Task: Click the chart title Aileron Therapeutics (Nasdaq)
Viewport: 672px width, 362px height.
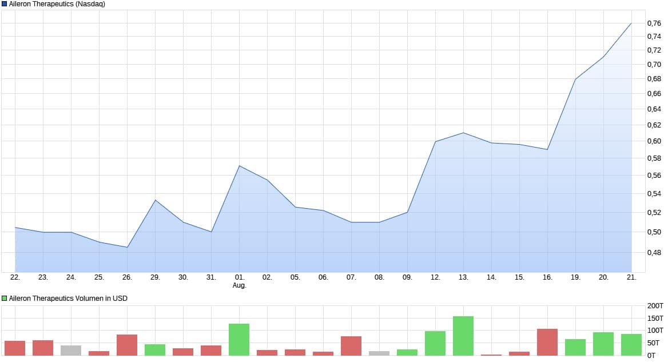Action: point(57,4)
